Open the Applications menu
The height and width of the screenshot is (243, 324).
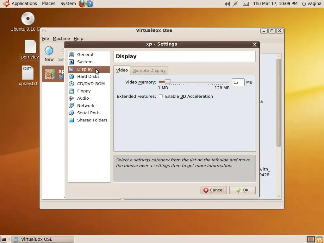coord(24,3)
